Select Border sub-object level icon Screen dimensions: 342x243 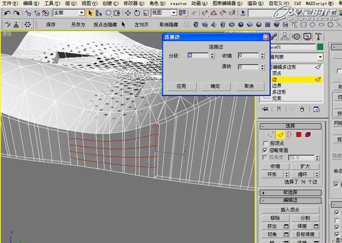pyautogui.click(x=289, y=135)
